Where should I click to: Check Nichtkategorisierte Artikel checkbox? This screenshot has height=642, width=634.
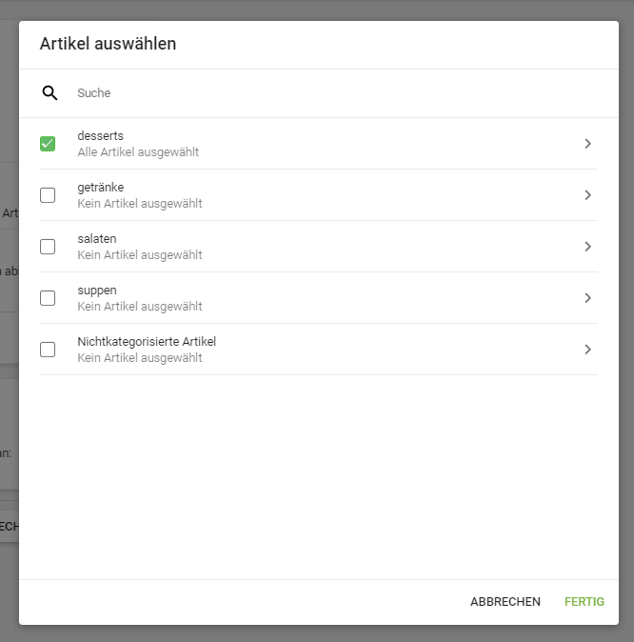[48, 350]
